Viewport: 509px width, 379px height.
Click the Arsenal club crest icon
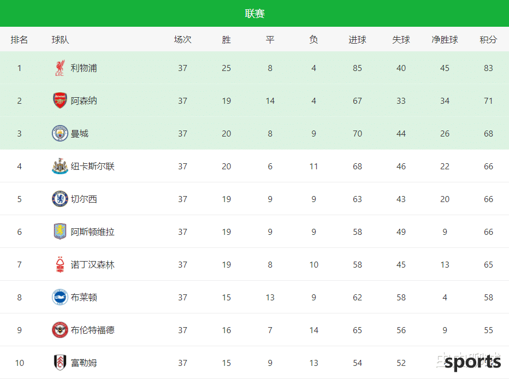coord(60,100)
